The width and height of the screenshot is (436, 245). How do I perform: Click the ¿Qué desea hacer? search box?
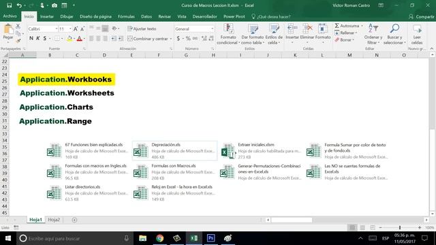point(271,16)
